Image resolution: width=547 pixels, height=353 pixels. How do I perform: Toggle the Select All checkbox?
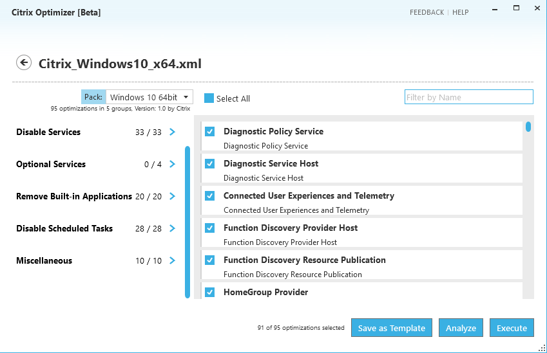coord(209,98)
